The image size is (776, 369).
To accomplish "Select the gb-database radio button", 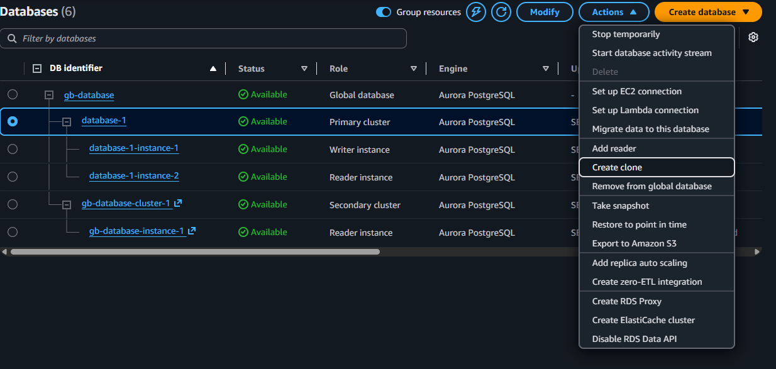I will pos(13,94).
